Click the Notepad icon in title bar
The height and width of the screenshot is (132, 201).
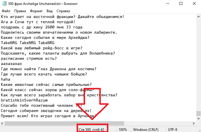coord(4,3)
